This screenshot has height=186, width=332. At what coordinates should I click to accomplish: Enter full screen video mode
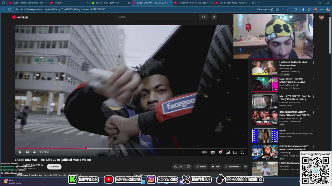click(x=243, y=152)
